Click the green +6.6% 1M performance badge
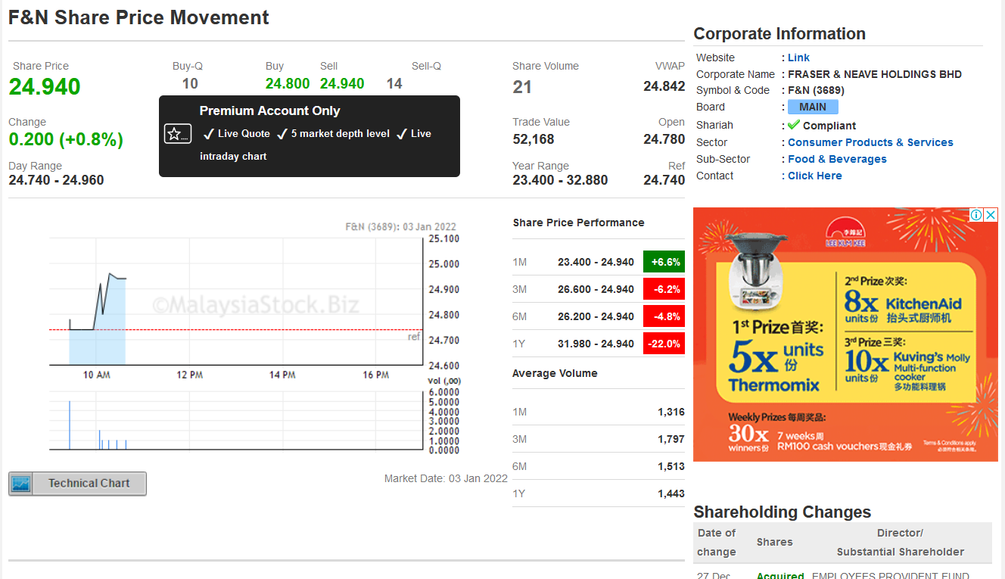 (x=664, y=261)
